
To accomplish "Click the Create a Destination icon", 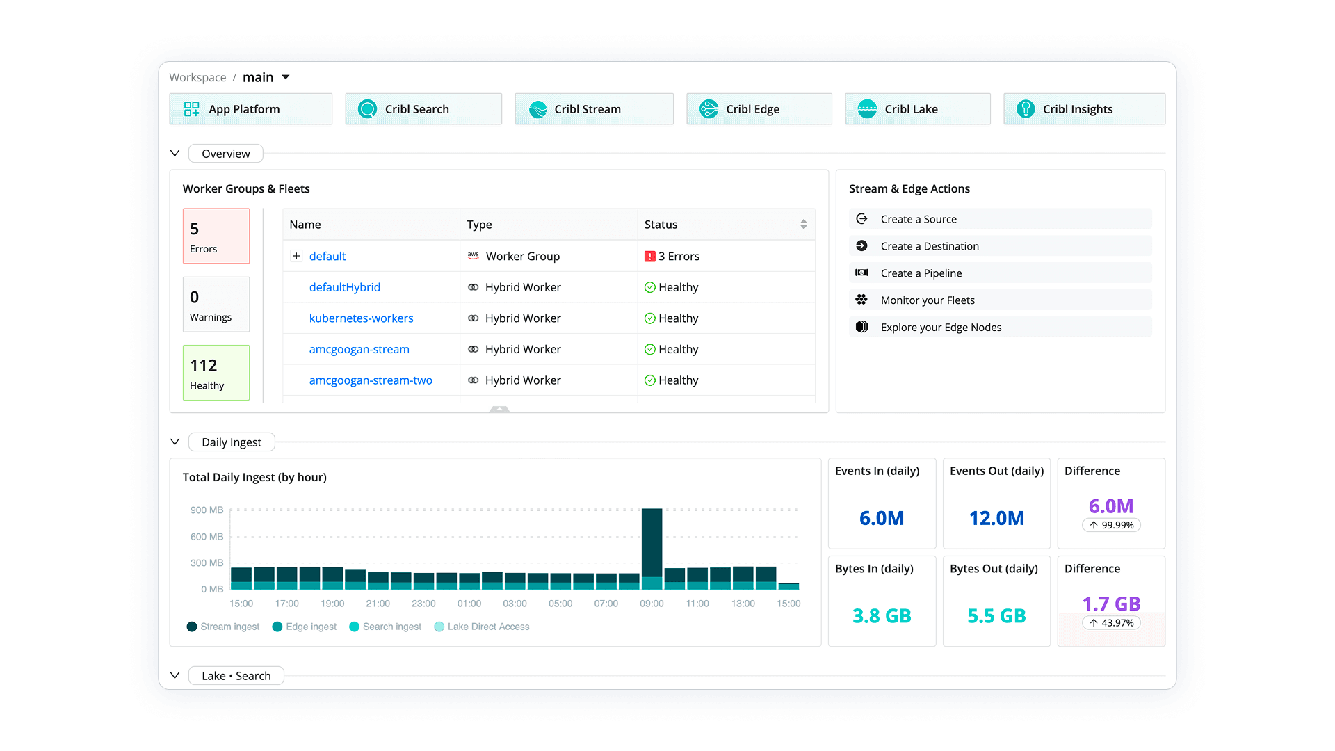I will [x=861, y=245].
